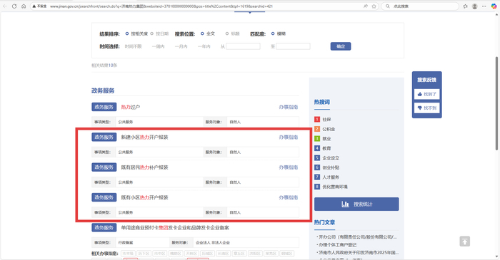Screen dimensions: 500x260
Task: Open the browser profile avatar
Action: 475,6
